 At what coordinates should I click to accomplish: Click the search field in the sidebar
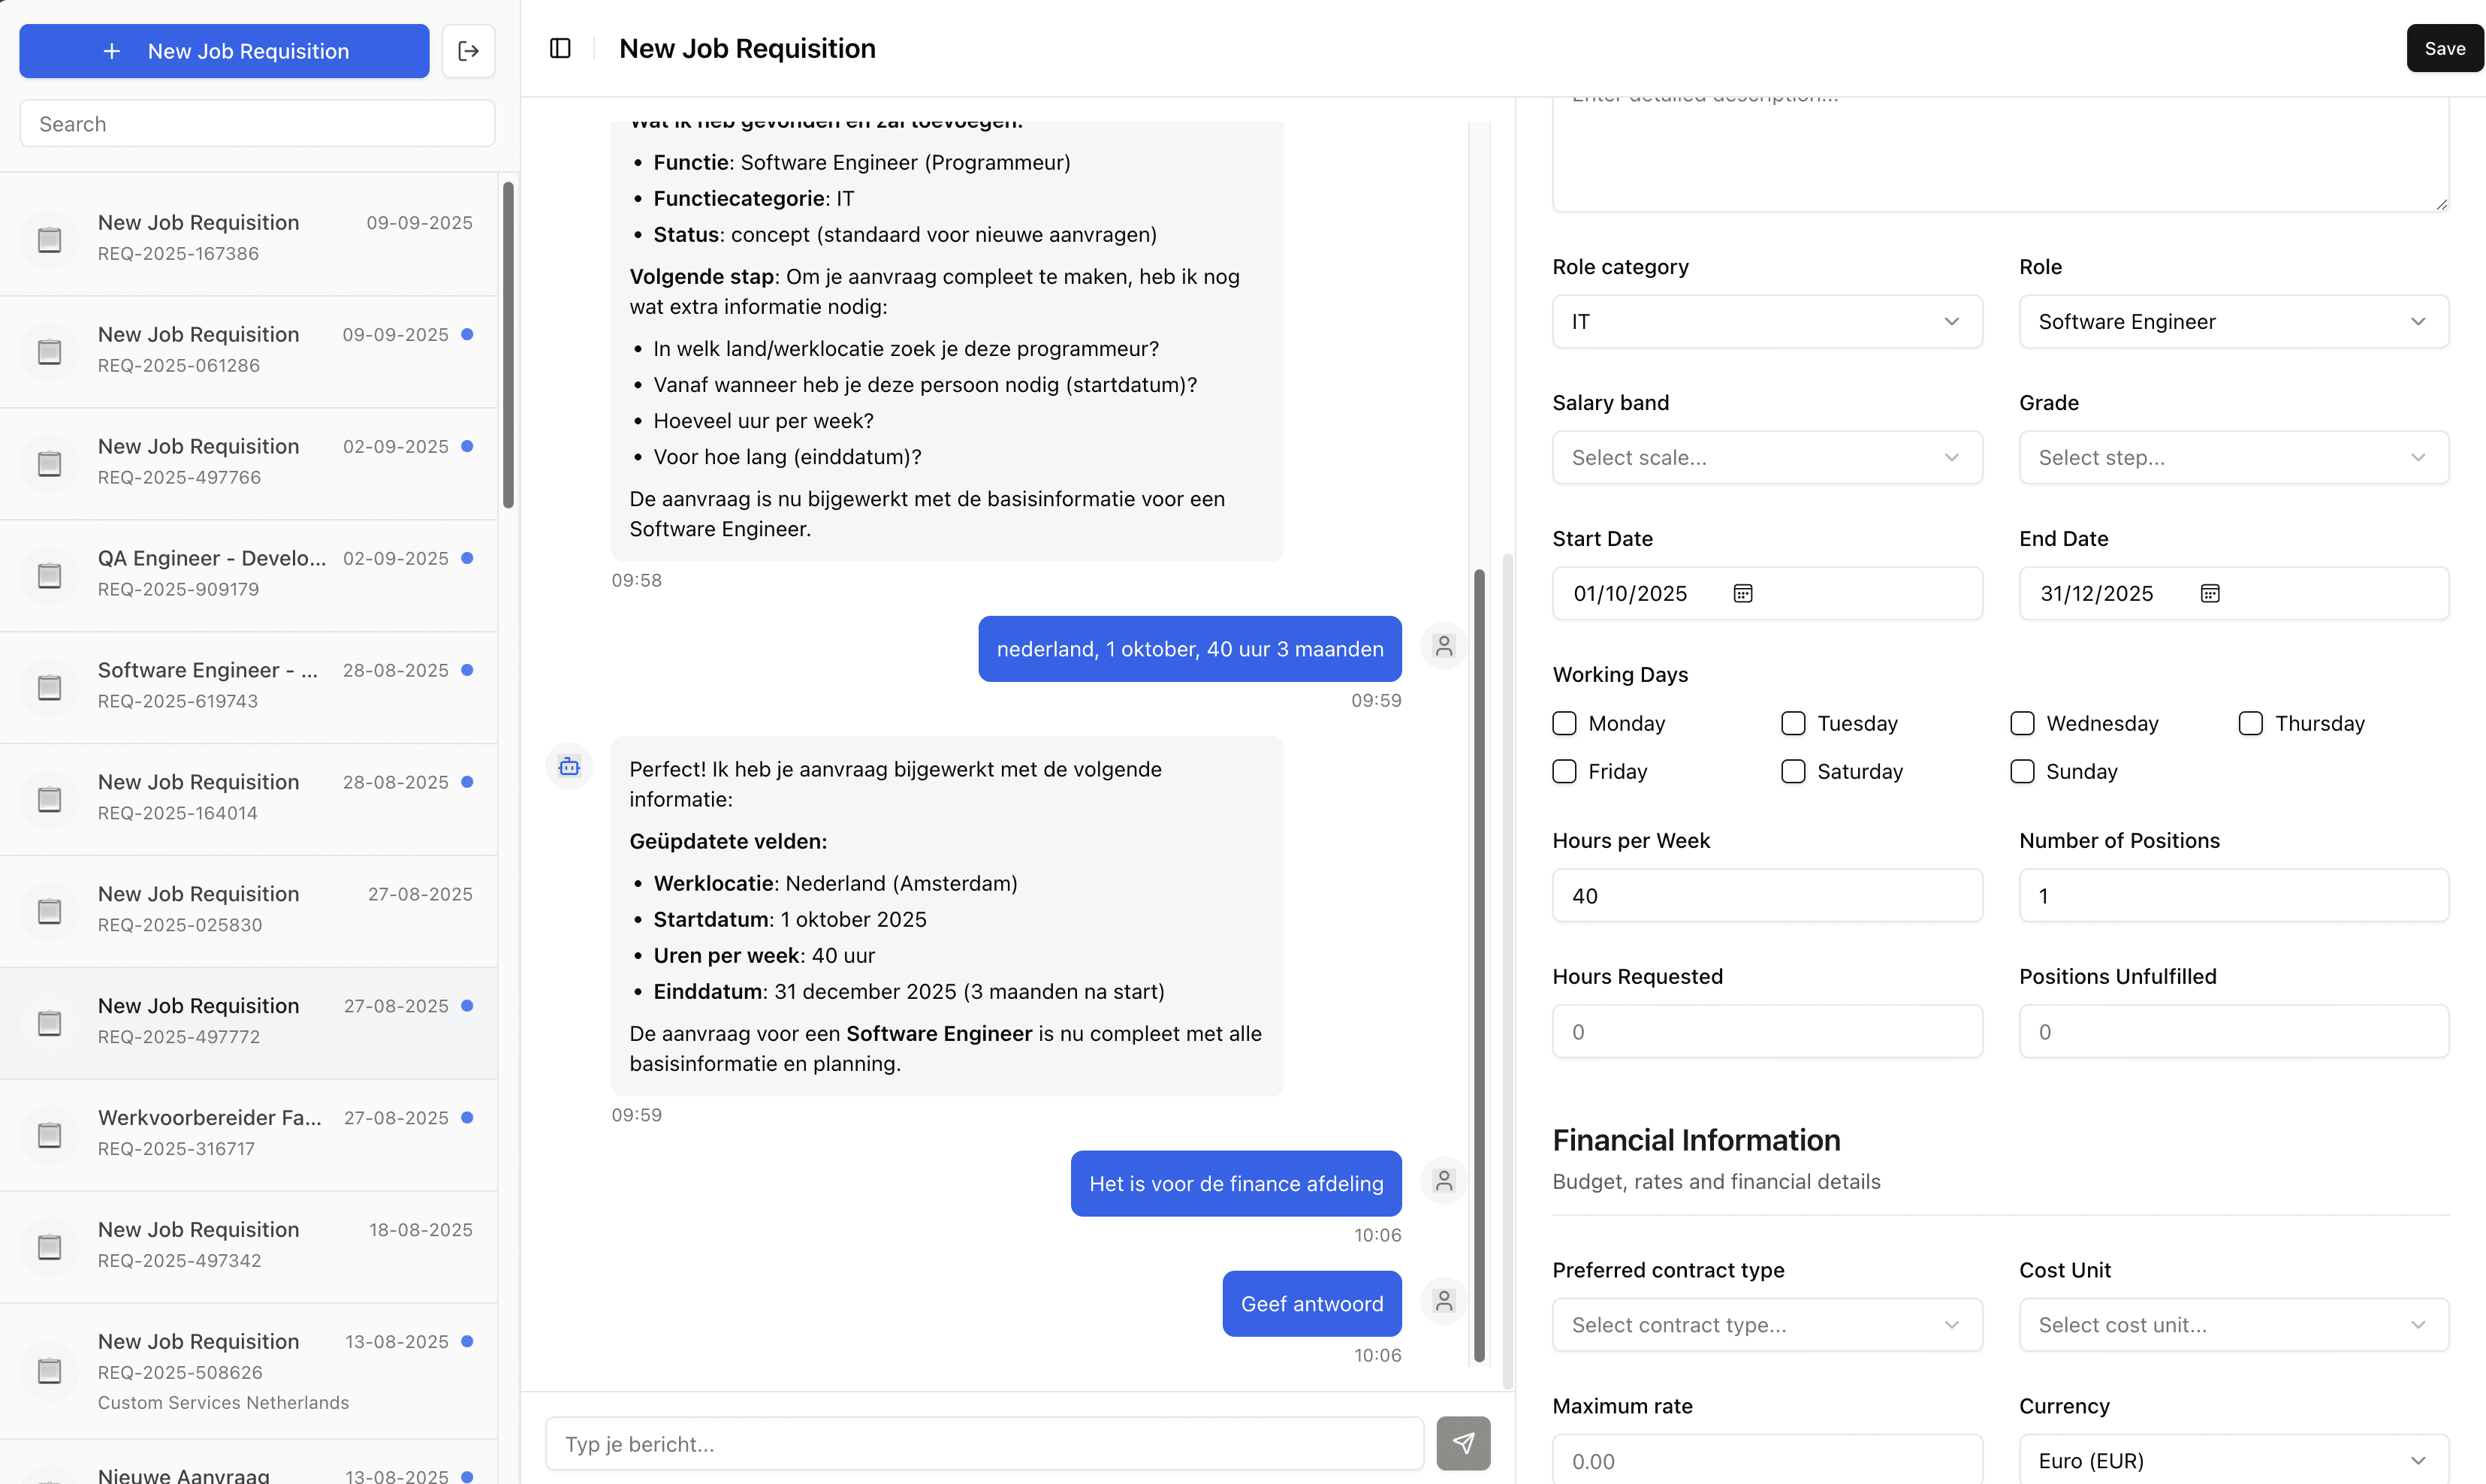(x=256, y=123)
